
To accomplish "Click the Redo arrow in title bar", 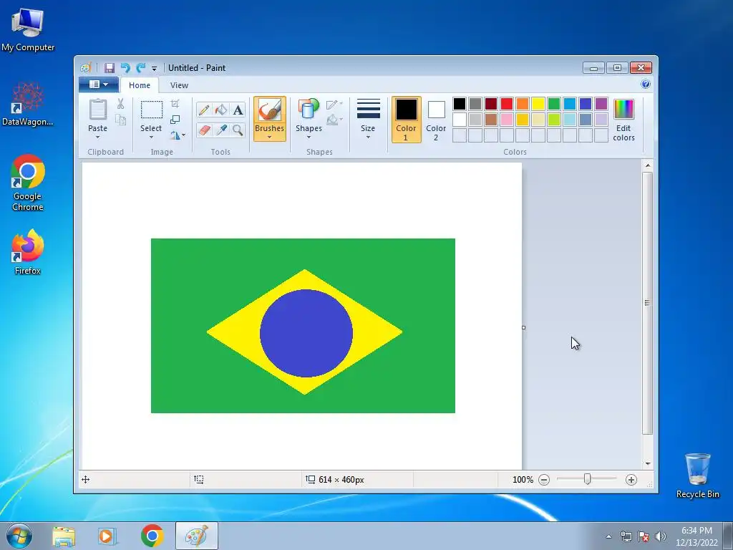I will pos(140,68).
